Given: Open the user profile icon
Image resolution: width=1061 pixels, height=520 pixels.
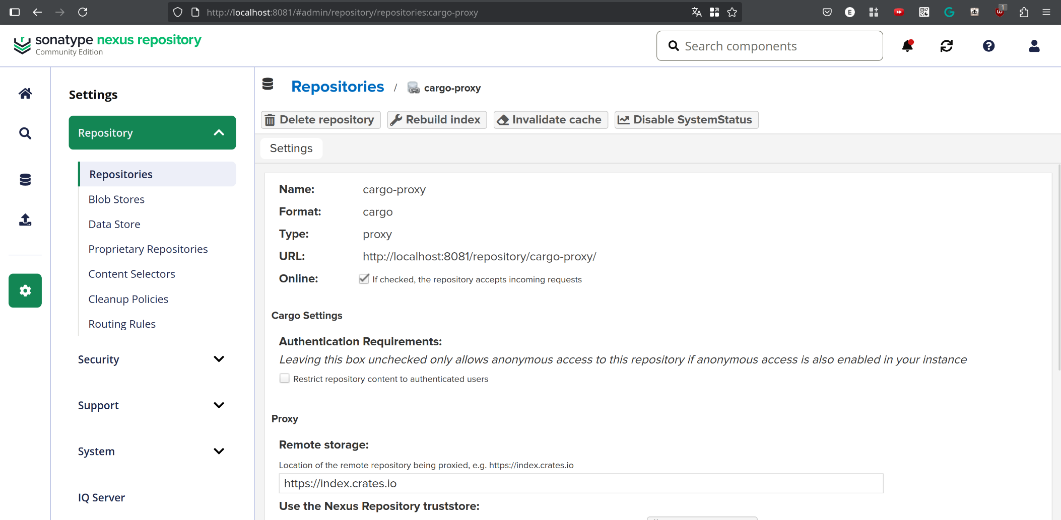Looking at the screenshot, I should 1034,46.
